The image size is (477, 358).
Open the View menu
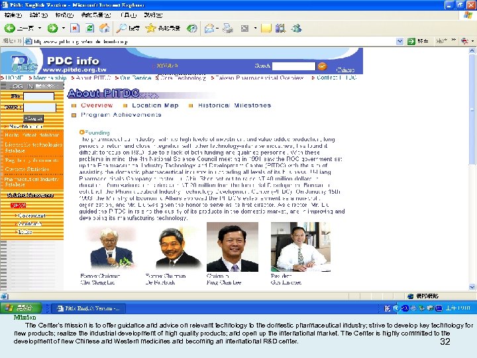pos(64,15)
